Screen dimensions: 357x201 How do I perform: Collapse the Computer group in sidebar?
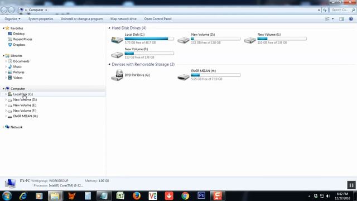click(3, 89)
